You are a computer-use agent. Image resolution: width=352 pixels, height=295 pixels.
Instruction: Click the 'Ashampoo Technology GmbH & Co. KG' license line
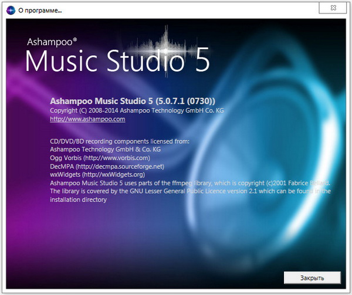pyautogui.click(x=105, y=150)
